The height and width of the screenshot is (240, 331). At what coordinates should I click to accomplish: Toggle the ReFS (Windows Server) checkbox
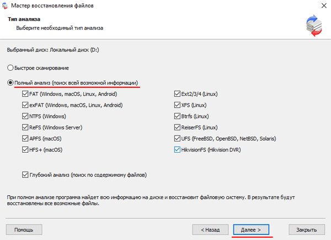click(25, 127)
